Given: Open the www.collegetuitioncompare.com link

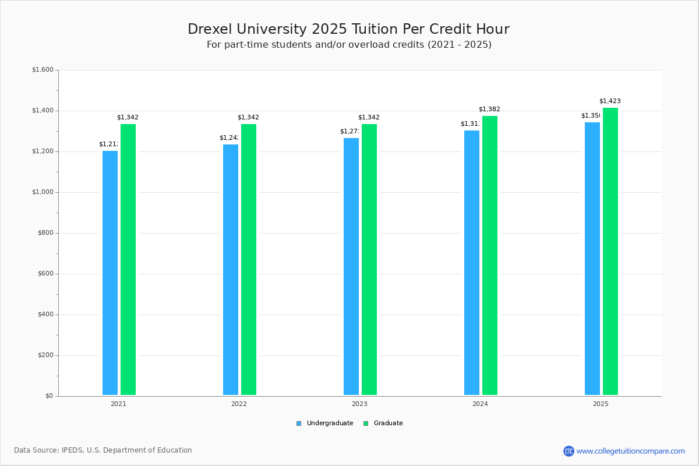Looking at the screenshot, I should coord(630,451).
